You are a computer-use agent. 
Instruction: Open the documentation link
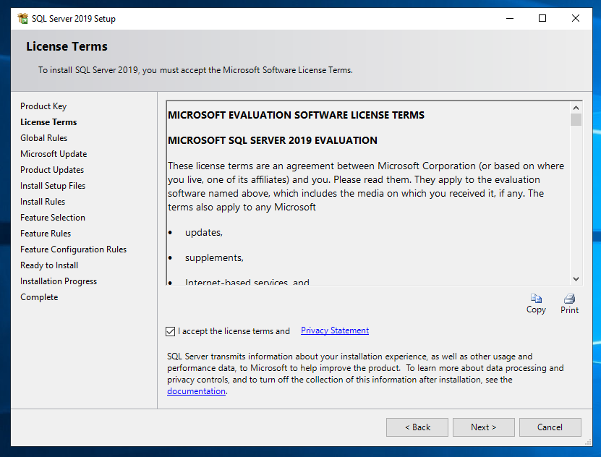pyautogui.click(x=195, y=390)
